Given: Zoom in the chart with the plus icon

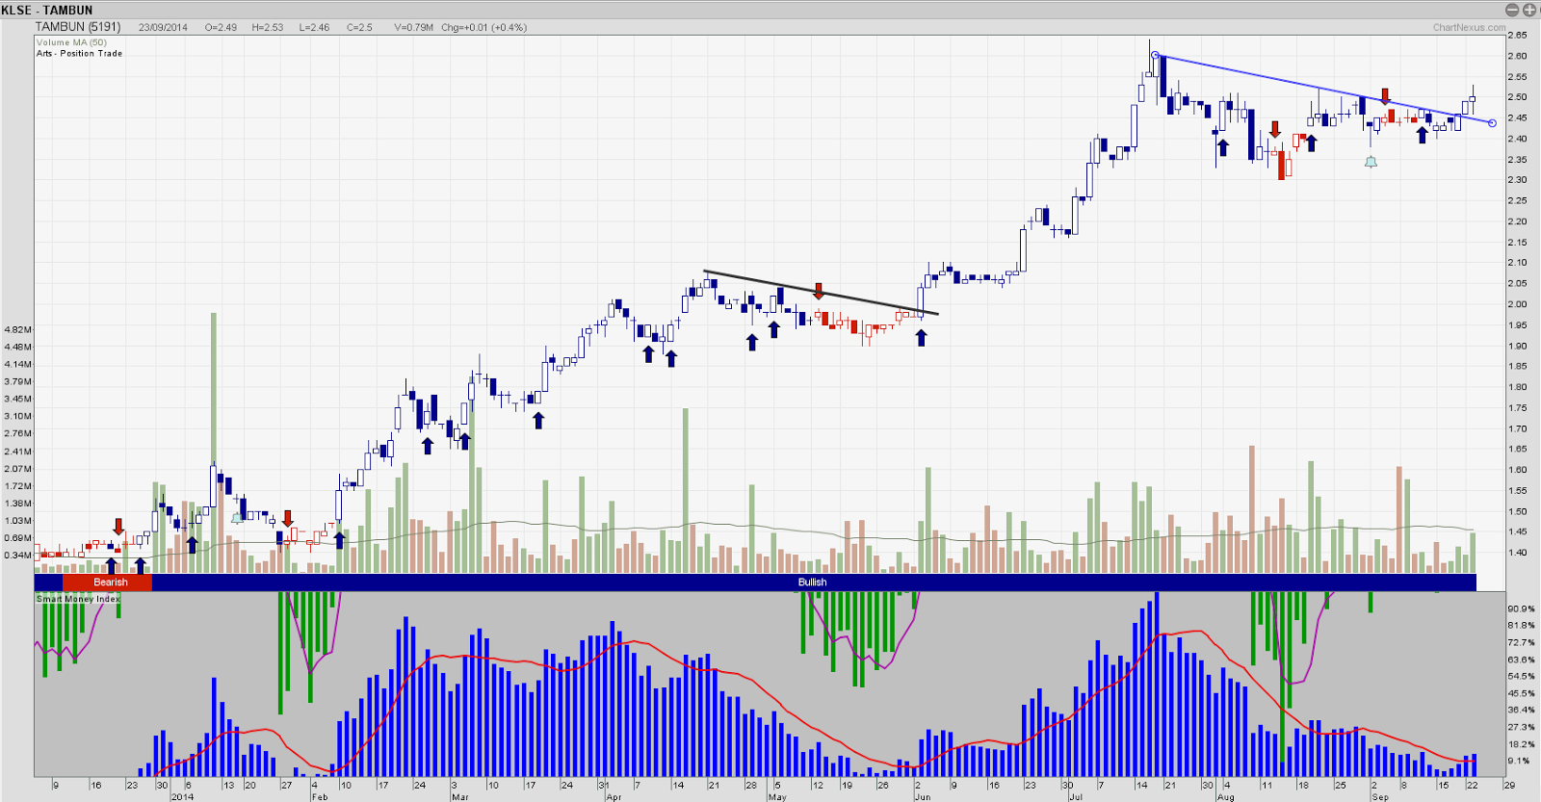Looking at the screenshot, I should 1528,10.
